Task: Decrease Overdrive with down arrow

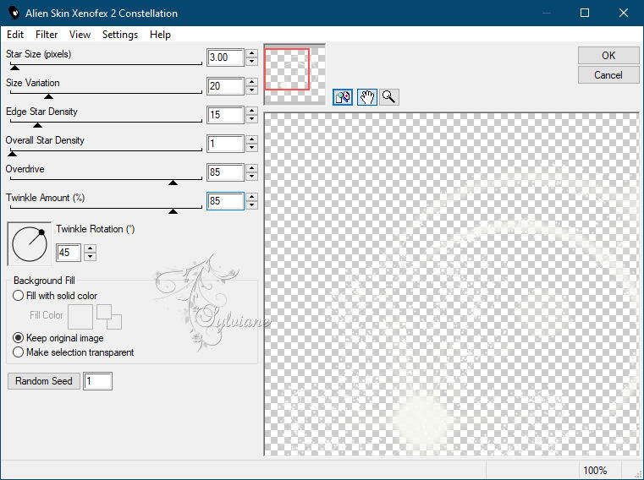Action: (252, 177)
